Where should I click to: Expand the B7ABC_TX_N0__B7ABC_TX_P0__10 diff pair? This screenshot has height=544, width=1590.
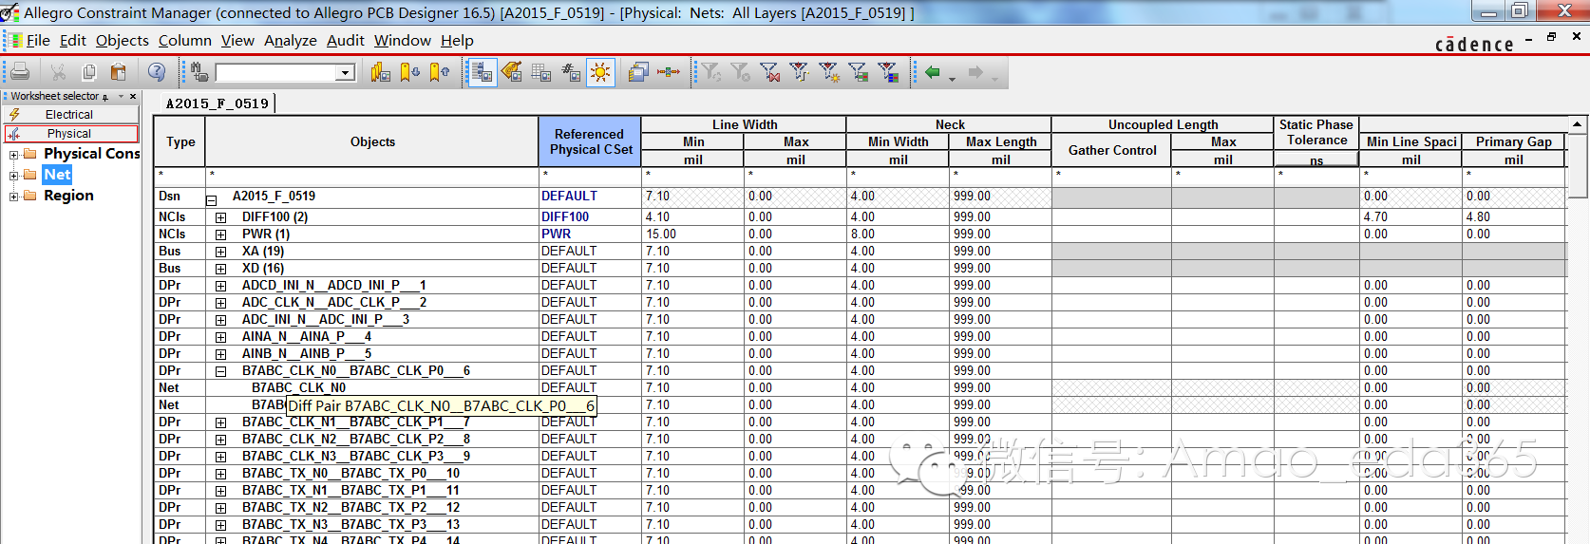click(x=220, y=474)
